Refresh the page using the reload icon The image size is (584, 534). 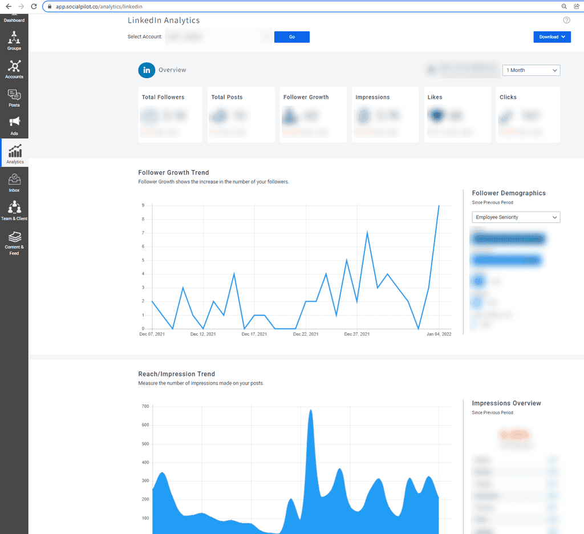(x=34, y=7)
